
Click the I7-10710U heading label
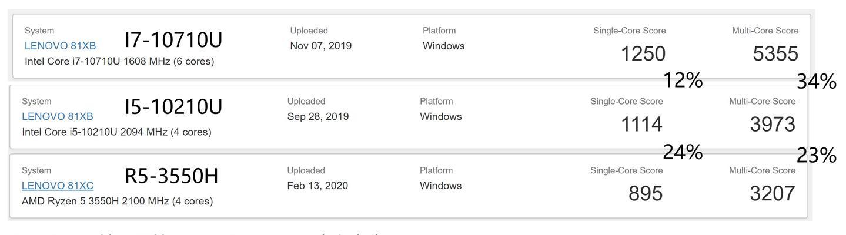pos(173,40)
